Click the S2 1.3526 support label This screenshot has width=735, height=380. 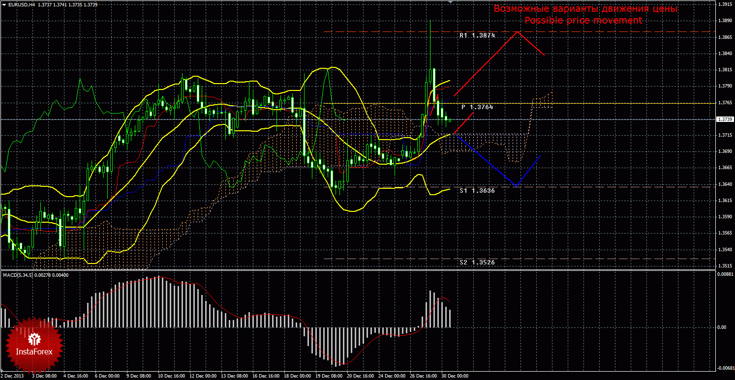[x=477, y=263]
